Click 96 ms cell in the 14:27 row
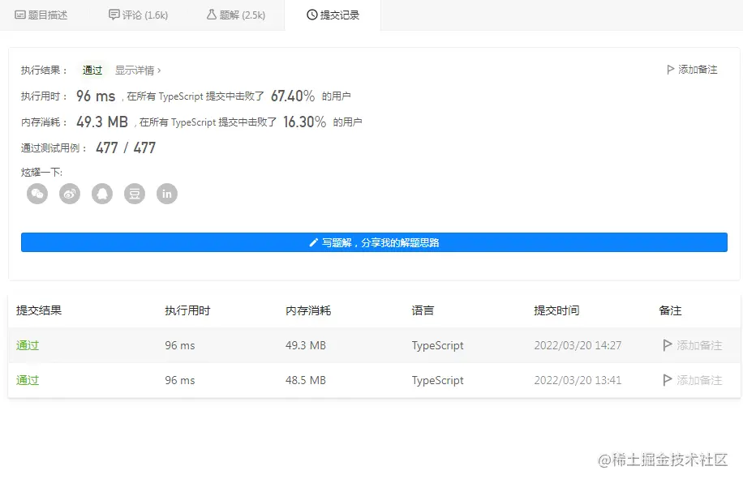Viewport: 743px width, 483px height. pos(180,345)
